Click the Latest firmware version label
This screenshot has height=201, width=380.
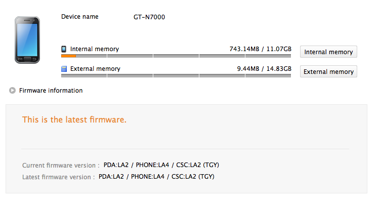tap(58, 177)
